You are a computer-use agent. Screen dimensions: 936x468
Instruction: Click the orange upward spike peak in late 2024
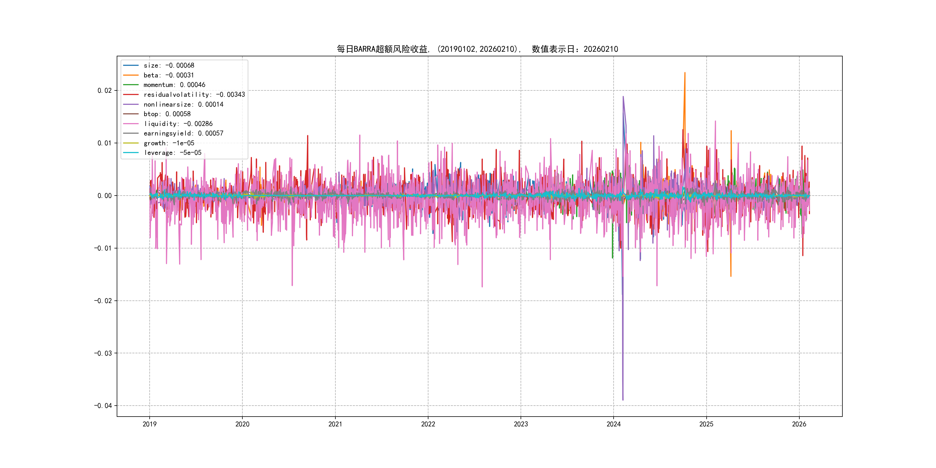[x=685, y=73]
